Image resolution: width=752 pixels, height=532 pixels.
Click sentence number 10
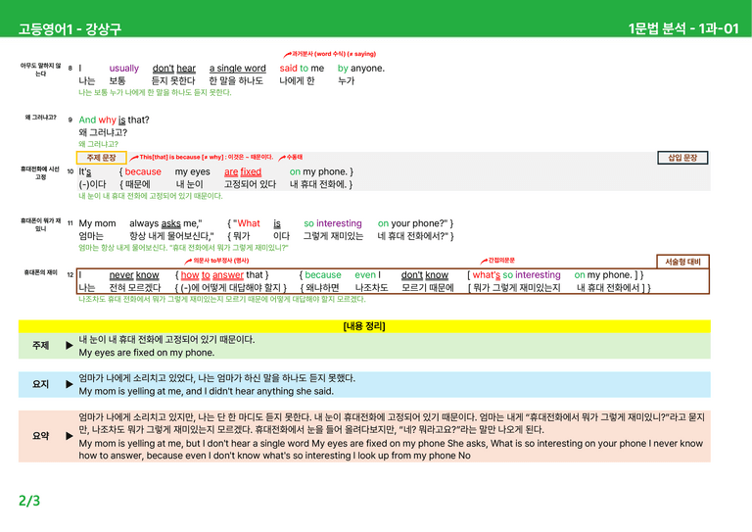click(70, 171)
